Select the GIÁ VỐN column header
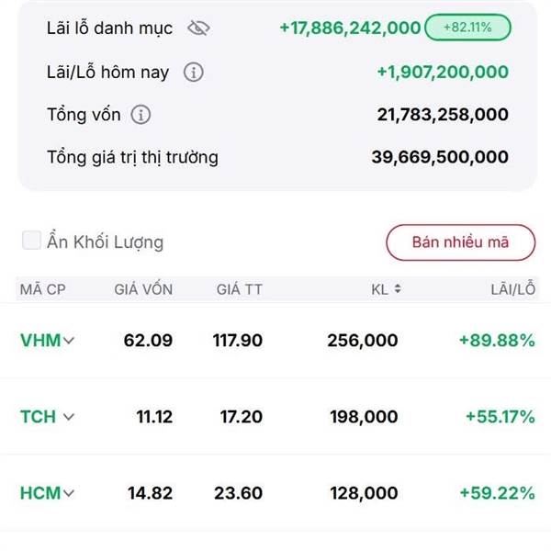Viewport: 551px width, 551px height. click(x=143, y=289)
